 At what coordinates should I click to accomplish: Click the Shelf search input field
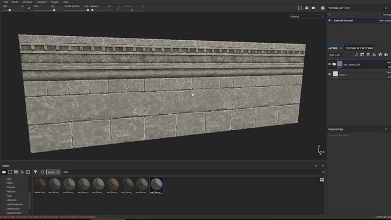point(191,172)
